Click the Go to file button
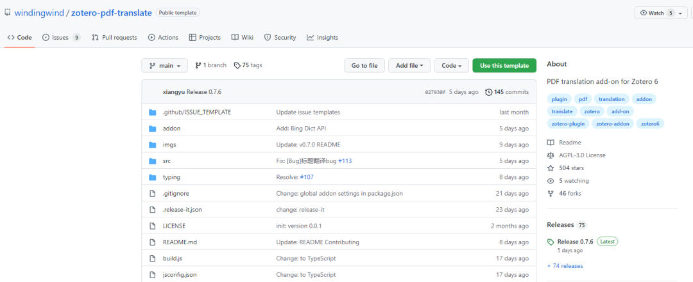Viewport: 693px width, 282px height. [x=364, y=66]
